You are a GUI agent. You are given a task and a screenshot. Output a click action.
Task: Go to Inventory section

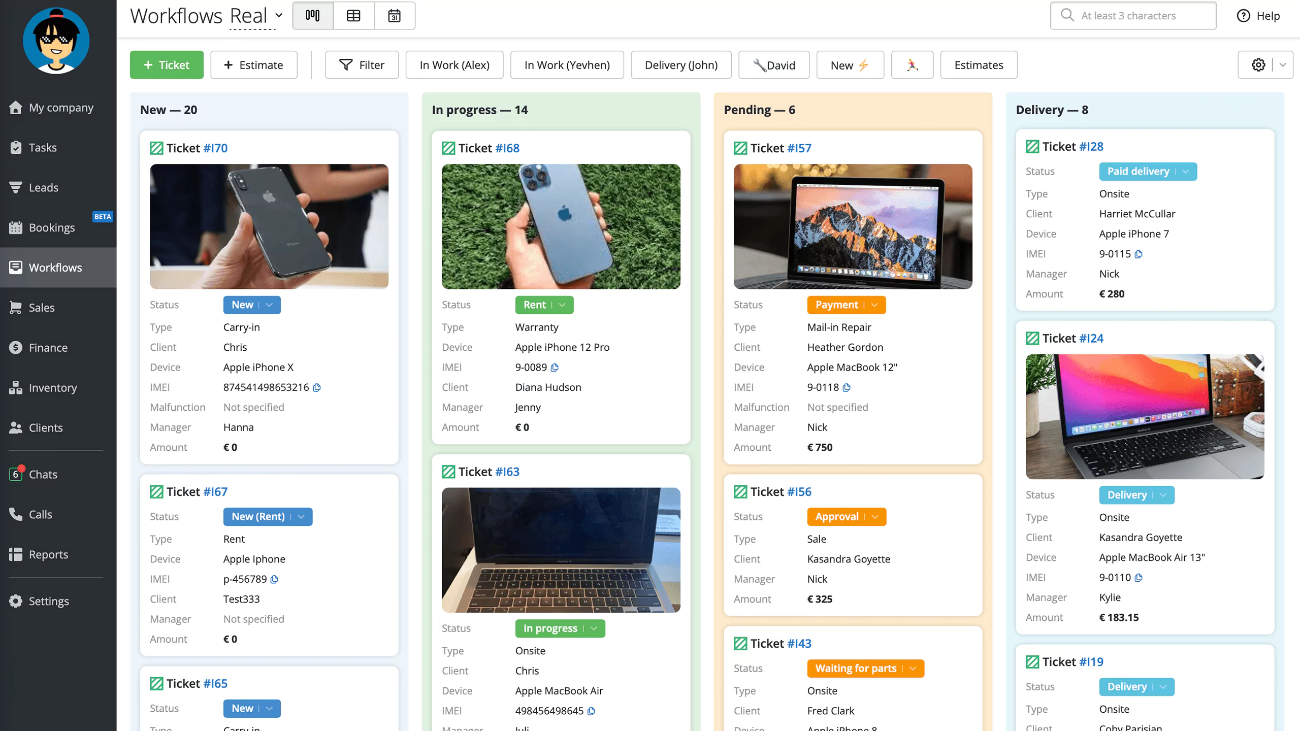coord(58,388)
